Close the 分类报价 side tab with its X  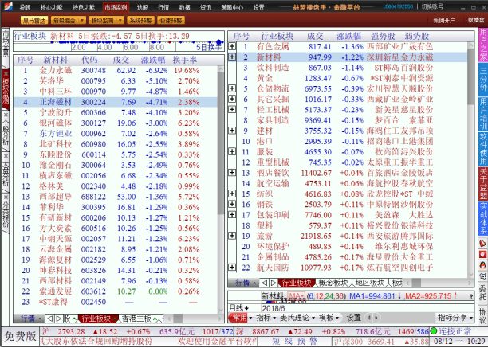(6, 197)
